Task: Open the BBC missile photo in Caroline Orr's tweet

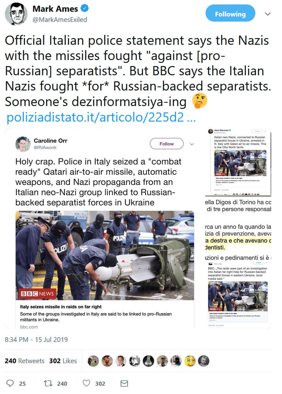Action: [x=105, y=256]
